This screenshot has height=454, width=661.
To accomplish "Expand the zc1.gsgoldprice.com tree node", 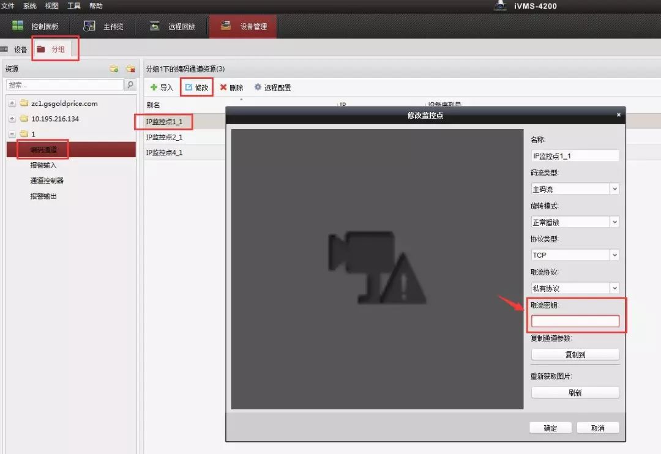I will [12, 103].
